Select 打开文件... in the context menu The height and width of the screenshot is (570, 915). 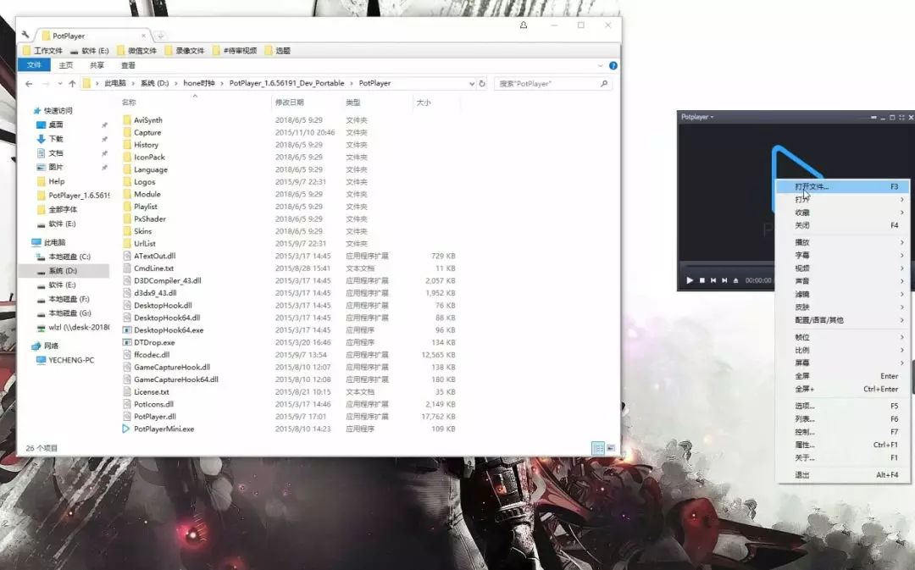tap(843, 186)
